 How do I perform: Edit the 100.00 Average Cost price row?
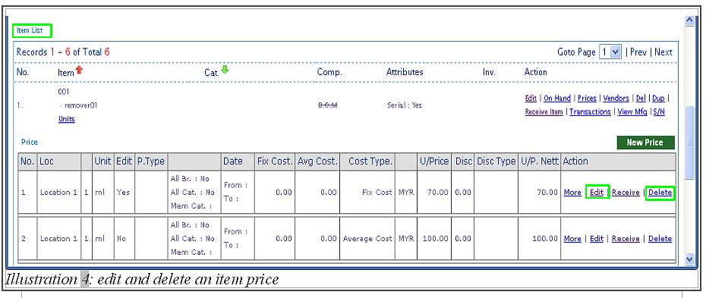click(597, 239)
